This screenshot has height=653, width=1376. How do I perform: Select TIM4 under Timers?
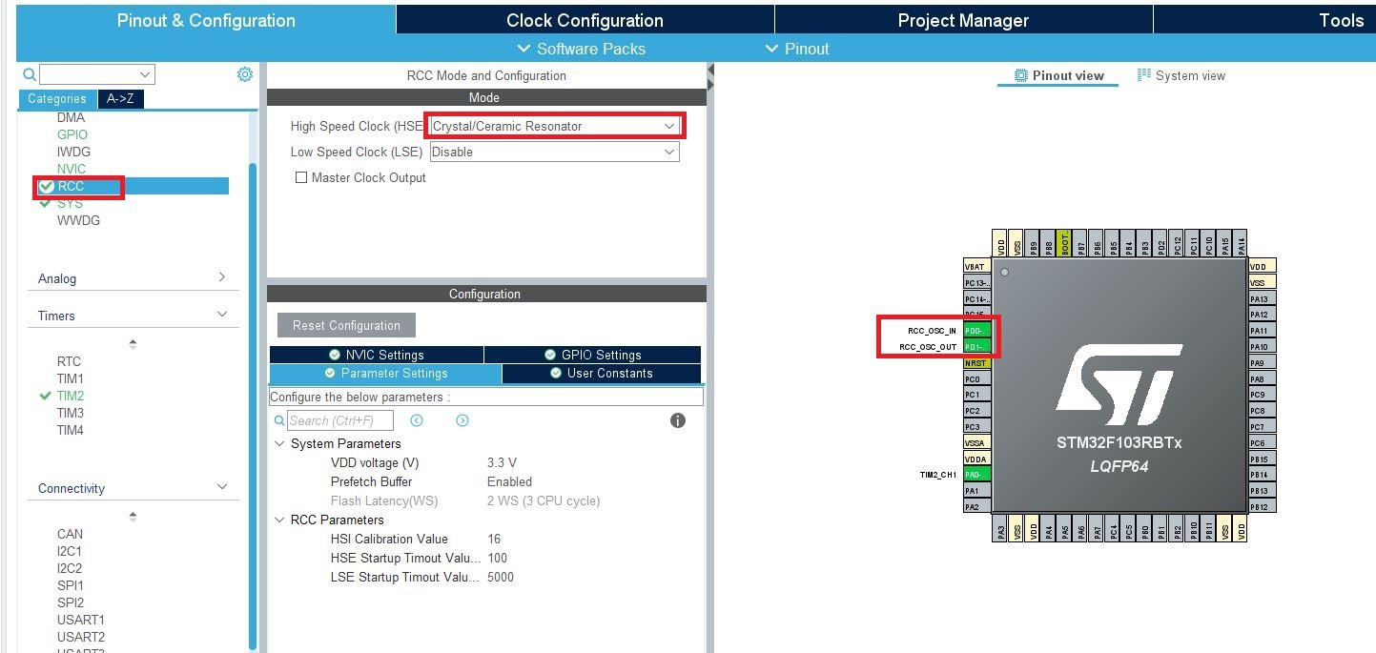[70, 430]
